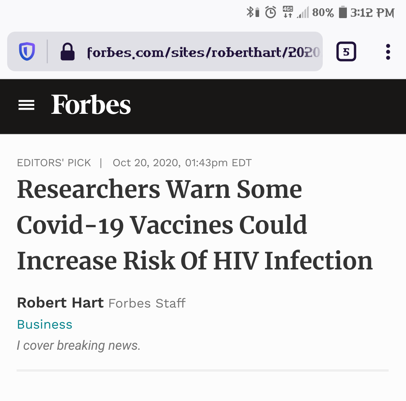The image size is (406, 401).
Task: Tap the "I cover breaking news" bio text
Action: tap(78, 345)
